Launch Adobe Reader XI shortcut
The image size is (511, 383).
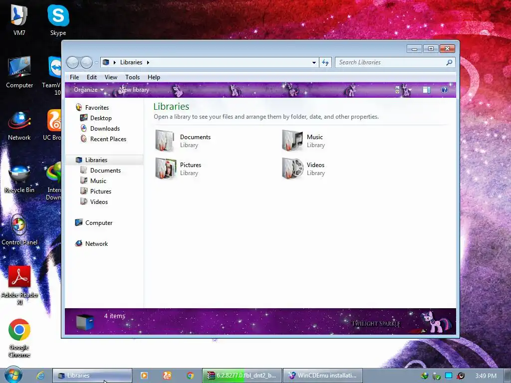point(19,285)
